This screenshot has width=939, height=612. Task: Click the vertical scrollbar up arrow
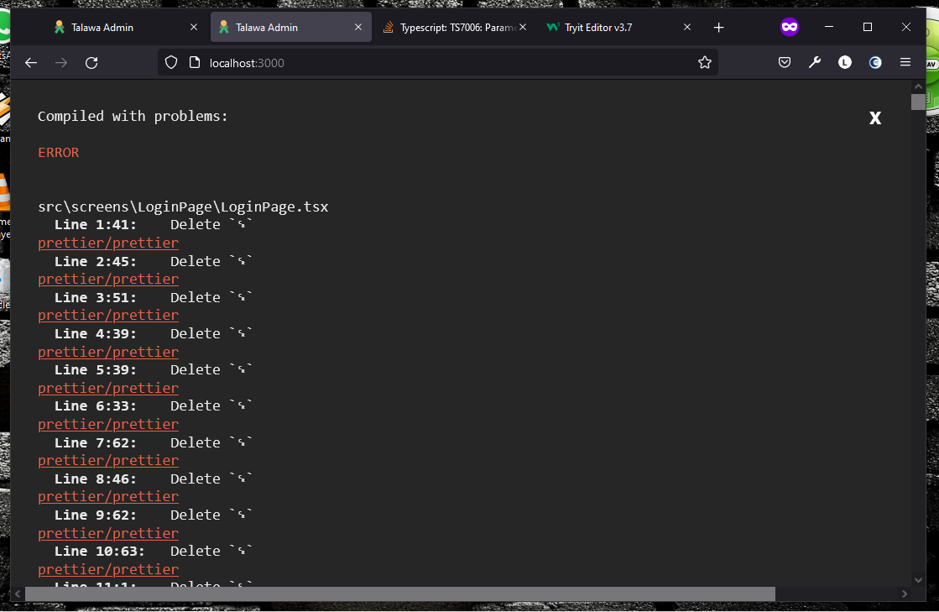918,86
